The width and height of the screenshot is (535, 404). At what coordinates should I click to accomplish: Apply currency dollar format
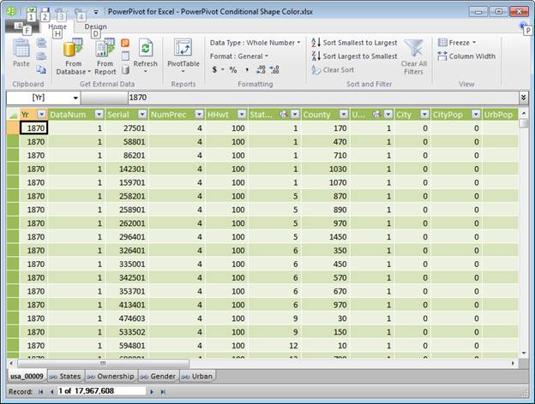click(214, 69)
